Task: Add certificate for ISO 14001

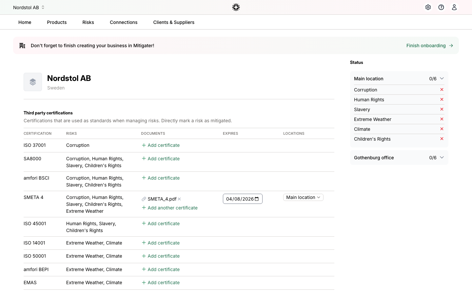Action: tap(161, 243)
